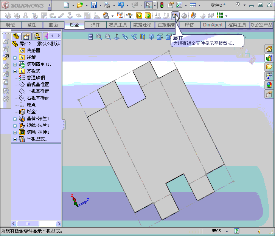The height and width of the screenshot is (236, 275).
Task: Switch to the 草图 tab
Action: (x=32, y=25)
